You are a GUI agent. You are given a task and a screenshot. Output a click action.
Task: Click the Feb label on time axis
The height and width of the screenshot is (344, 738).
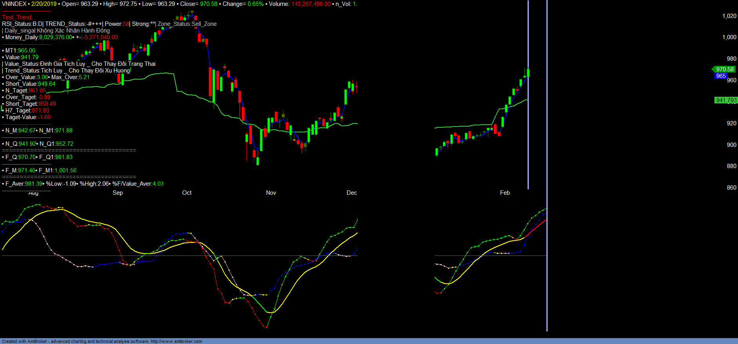click(x=505, y=193)
